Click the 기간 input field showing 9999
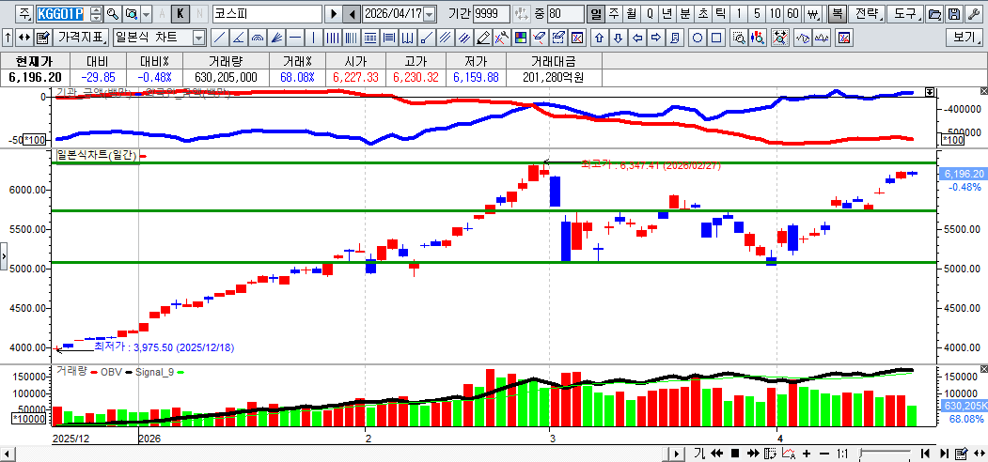This screenshot has height=462, width=988. 493,14
